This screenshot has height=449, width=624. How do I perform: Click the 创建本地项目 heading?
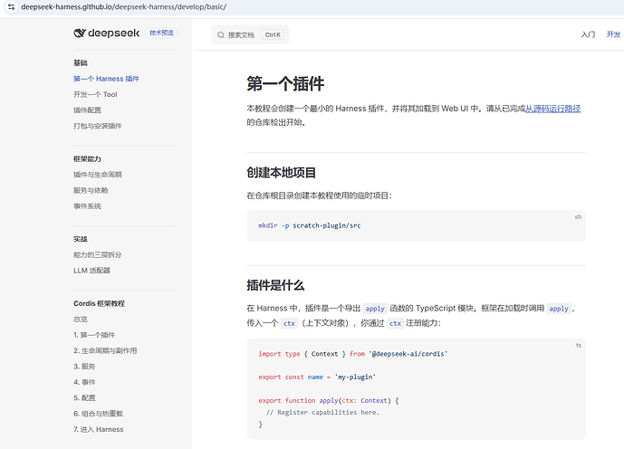tap(281, 173)
